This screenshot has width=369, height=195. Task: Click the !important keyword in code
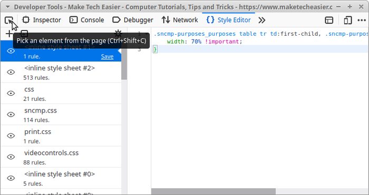(222, 42)
